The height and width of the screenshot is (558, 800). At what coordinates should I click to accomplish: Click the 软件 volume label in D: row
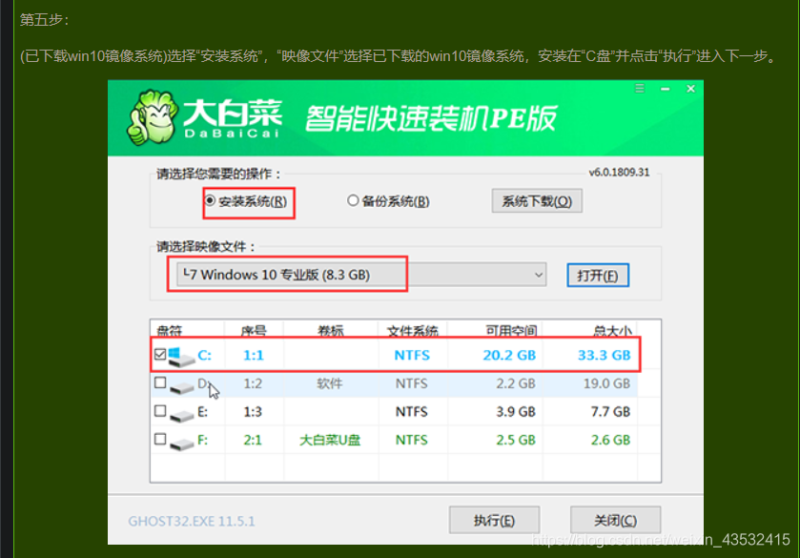point(330,383)
